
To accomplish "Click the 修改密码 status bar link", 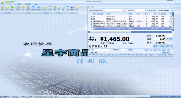I will point(160,55).
